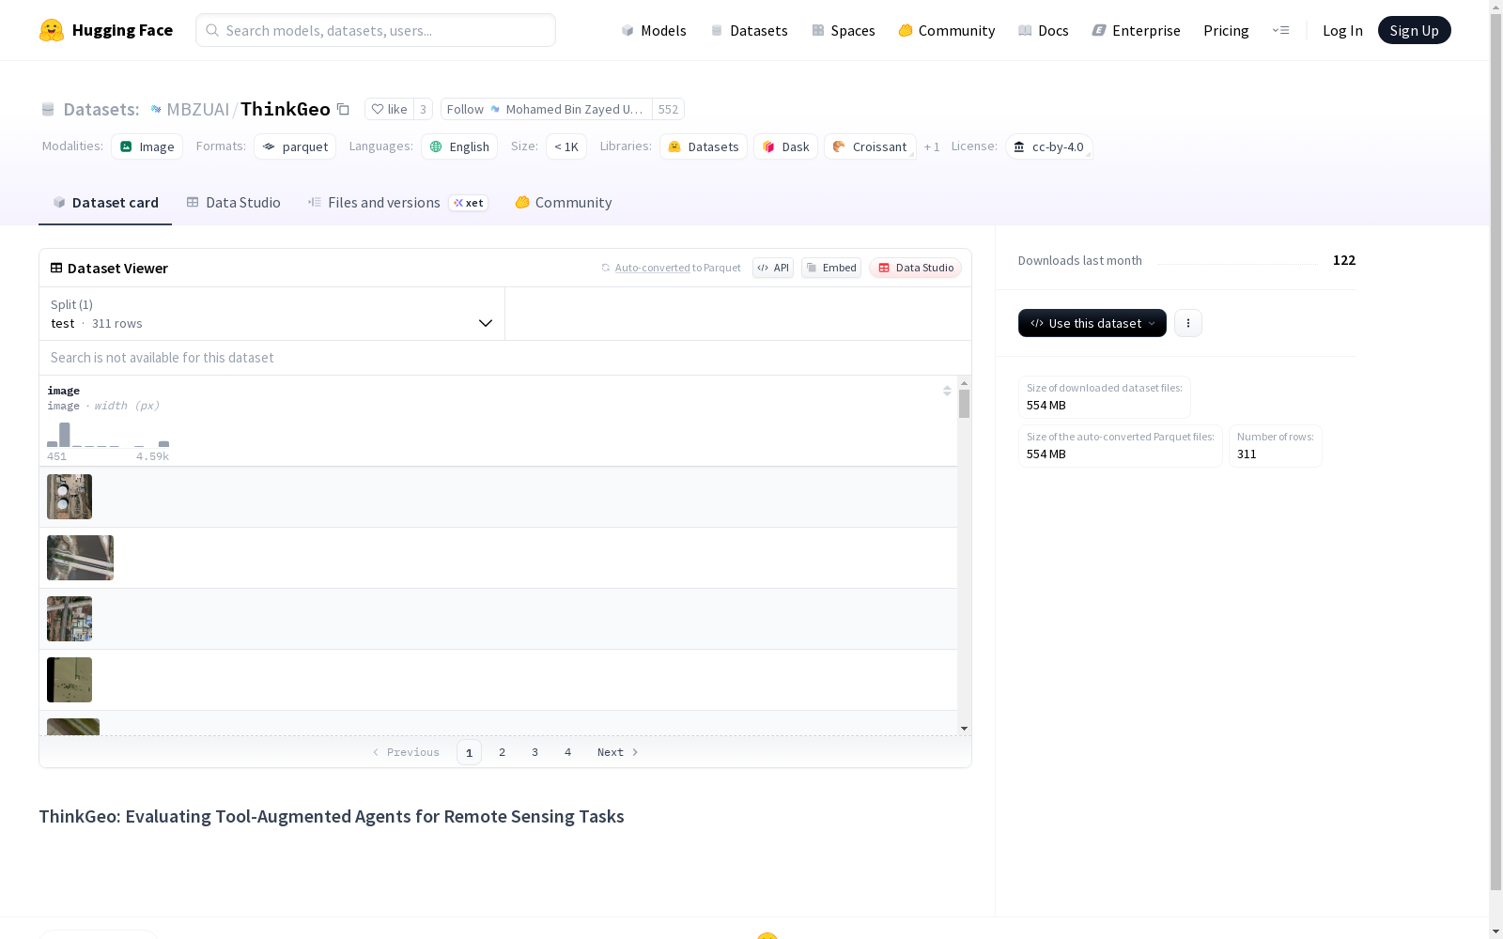The height and width of the screenshot is (939, 1503).
Task: Go to page 2
Action: click(502, 752)
